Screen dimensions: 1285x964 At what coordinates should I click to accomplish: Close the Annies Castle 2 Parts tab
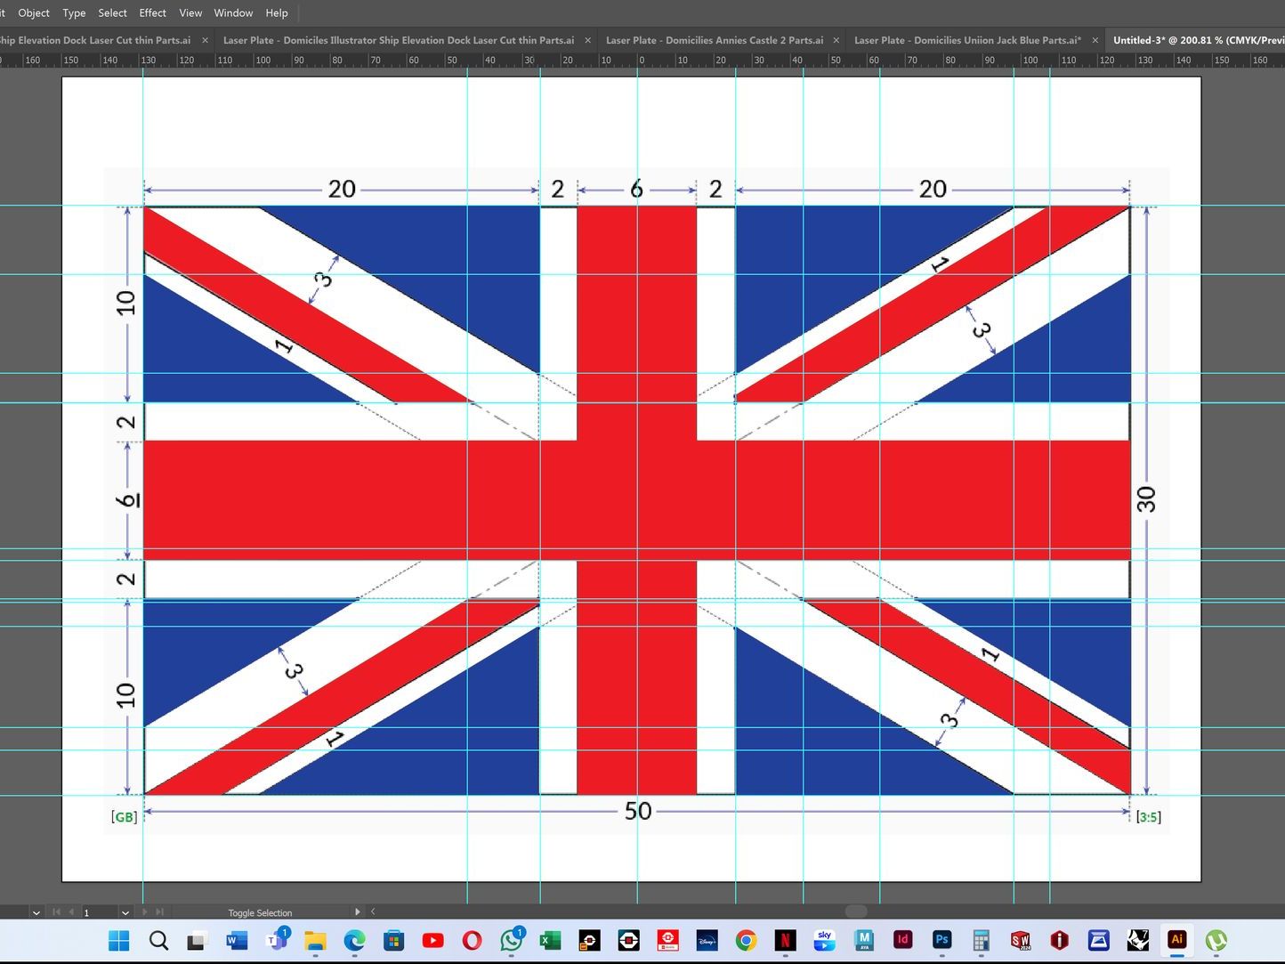pyautogui.click(x=836, y=40)
